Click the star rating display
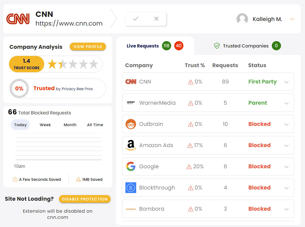The image size is (305, 227). pos(73,64)
